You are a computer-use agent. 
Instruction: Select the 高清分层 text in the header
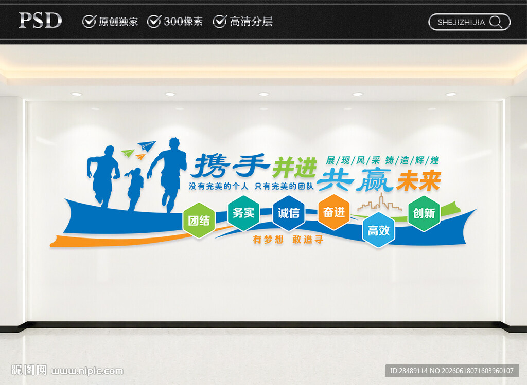coord(251,22)
